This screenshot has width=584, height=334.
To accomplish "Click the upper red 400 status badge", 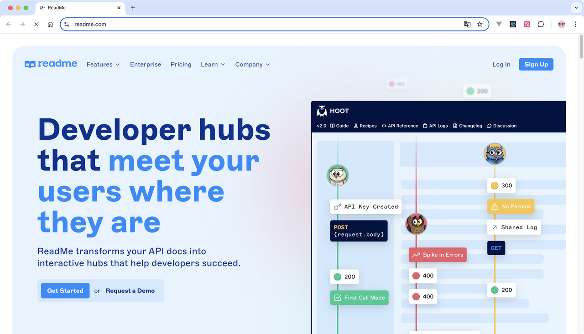I will [423, 276].
